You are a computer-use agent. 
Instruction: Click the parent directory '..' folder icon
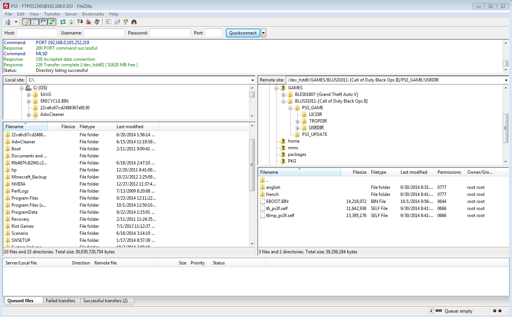tap(262, 180)
